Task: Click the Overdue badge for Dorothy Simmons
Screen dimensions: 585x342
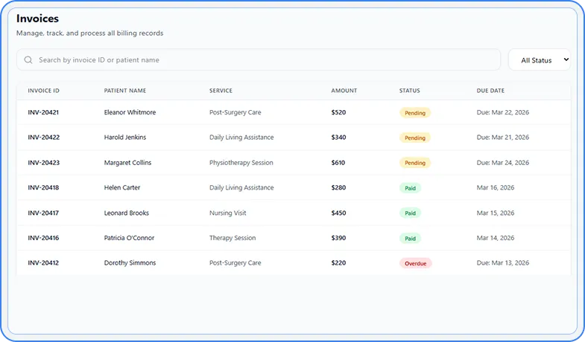Action: [415, 263]
